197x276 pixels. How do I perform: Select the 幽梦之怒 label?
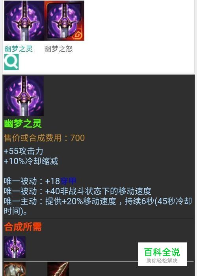click(58, 49)
